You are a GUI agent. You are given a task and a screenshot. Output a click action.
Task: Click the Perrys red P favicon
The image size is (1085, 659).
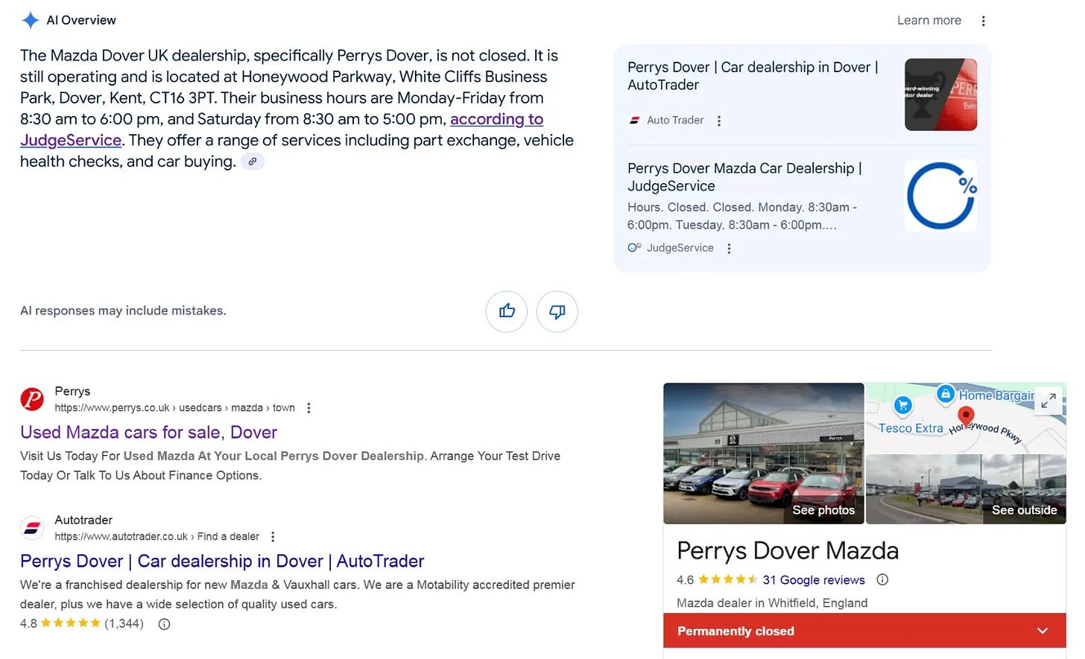[31, 399]
